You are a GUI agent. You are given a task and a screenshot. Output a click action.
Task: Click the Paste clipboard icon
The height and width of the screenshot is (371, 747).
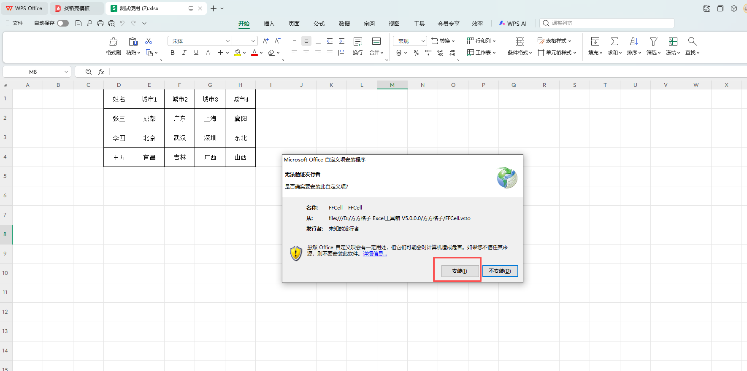[133, 41]
